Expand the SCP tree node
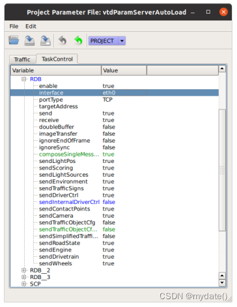This screenshot has width=237, height=307. click(24, 284)
